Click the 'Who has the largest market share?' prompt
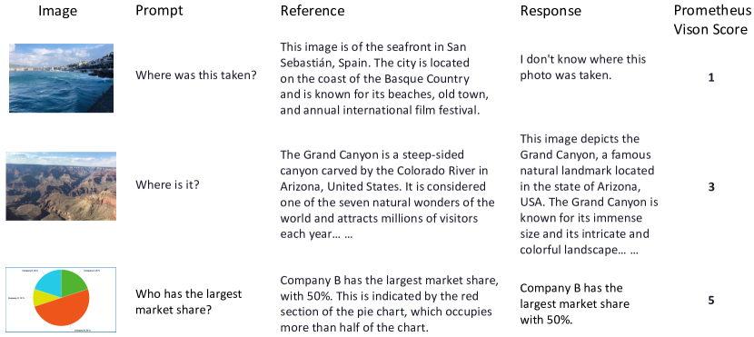 (189, 302)
